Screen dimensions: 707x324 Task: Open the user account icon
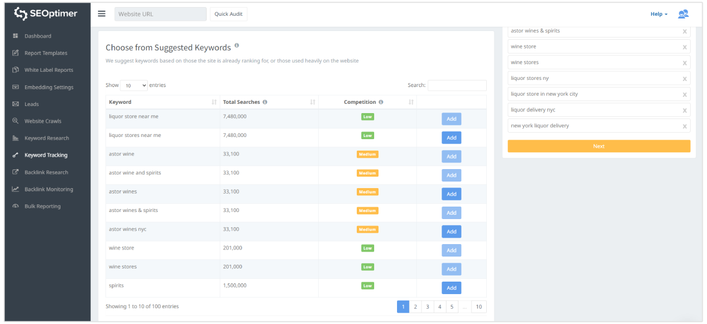click(x=683, y=14)
